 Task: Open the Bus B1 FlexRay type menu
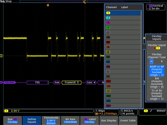point(12,120)
